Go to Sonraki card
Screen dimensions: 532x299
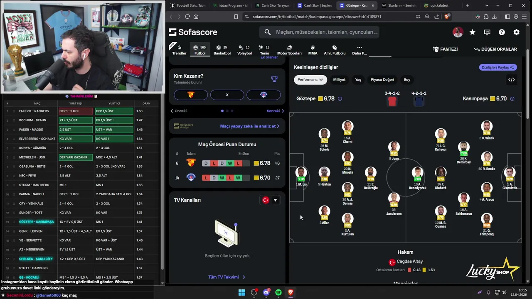[x=276, y=111]
